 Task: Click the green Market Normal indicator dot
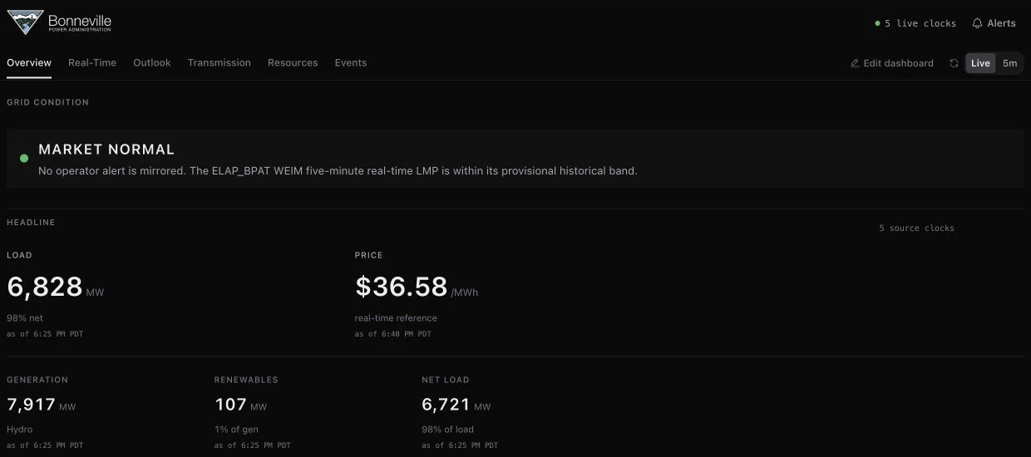click(23, 158)
